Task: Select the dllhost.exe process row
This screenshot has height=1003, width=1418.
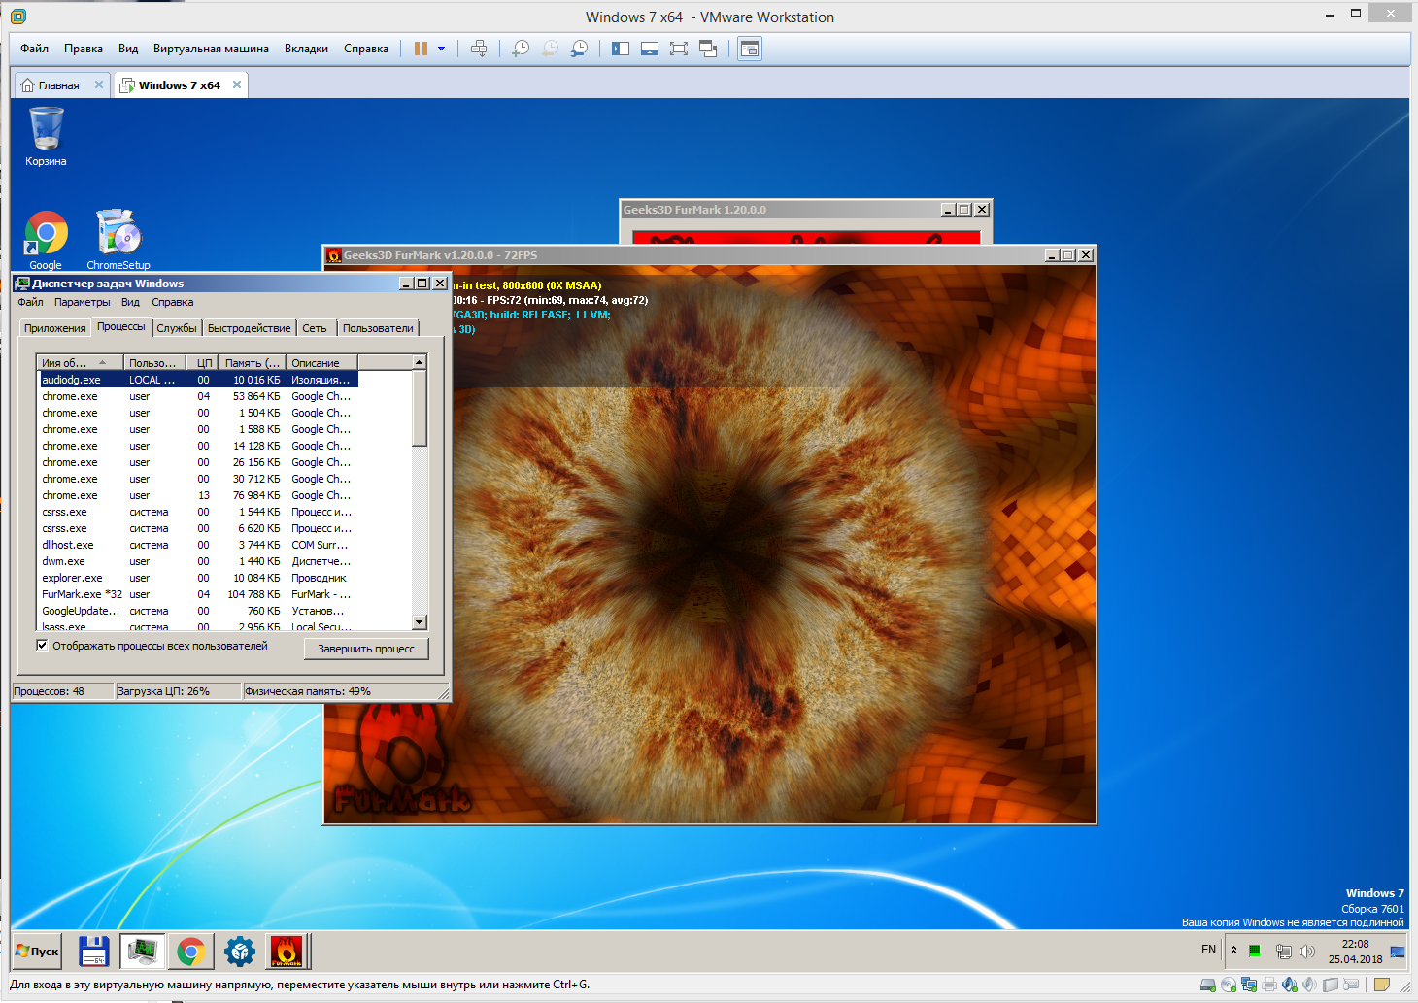Action: point(198,545)
